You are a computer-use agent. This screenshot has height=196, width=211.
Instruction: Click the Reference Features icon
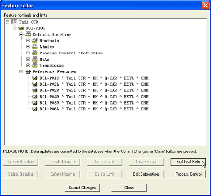click(x=28, y=72)
